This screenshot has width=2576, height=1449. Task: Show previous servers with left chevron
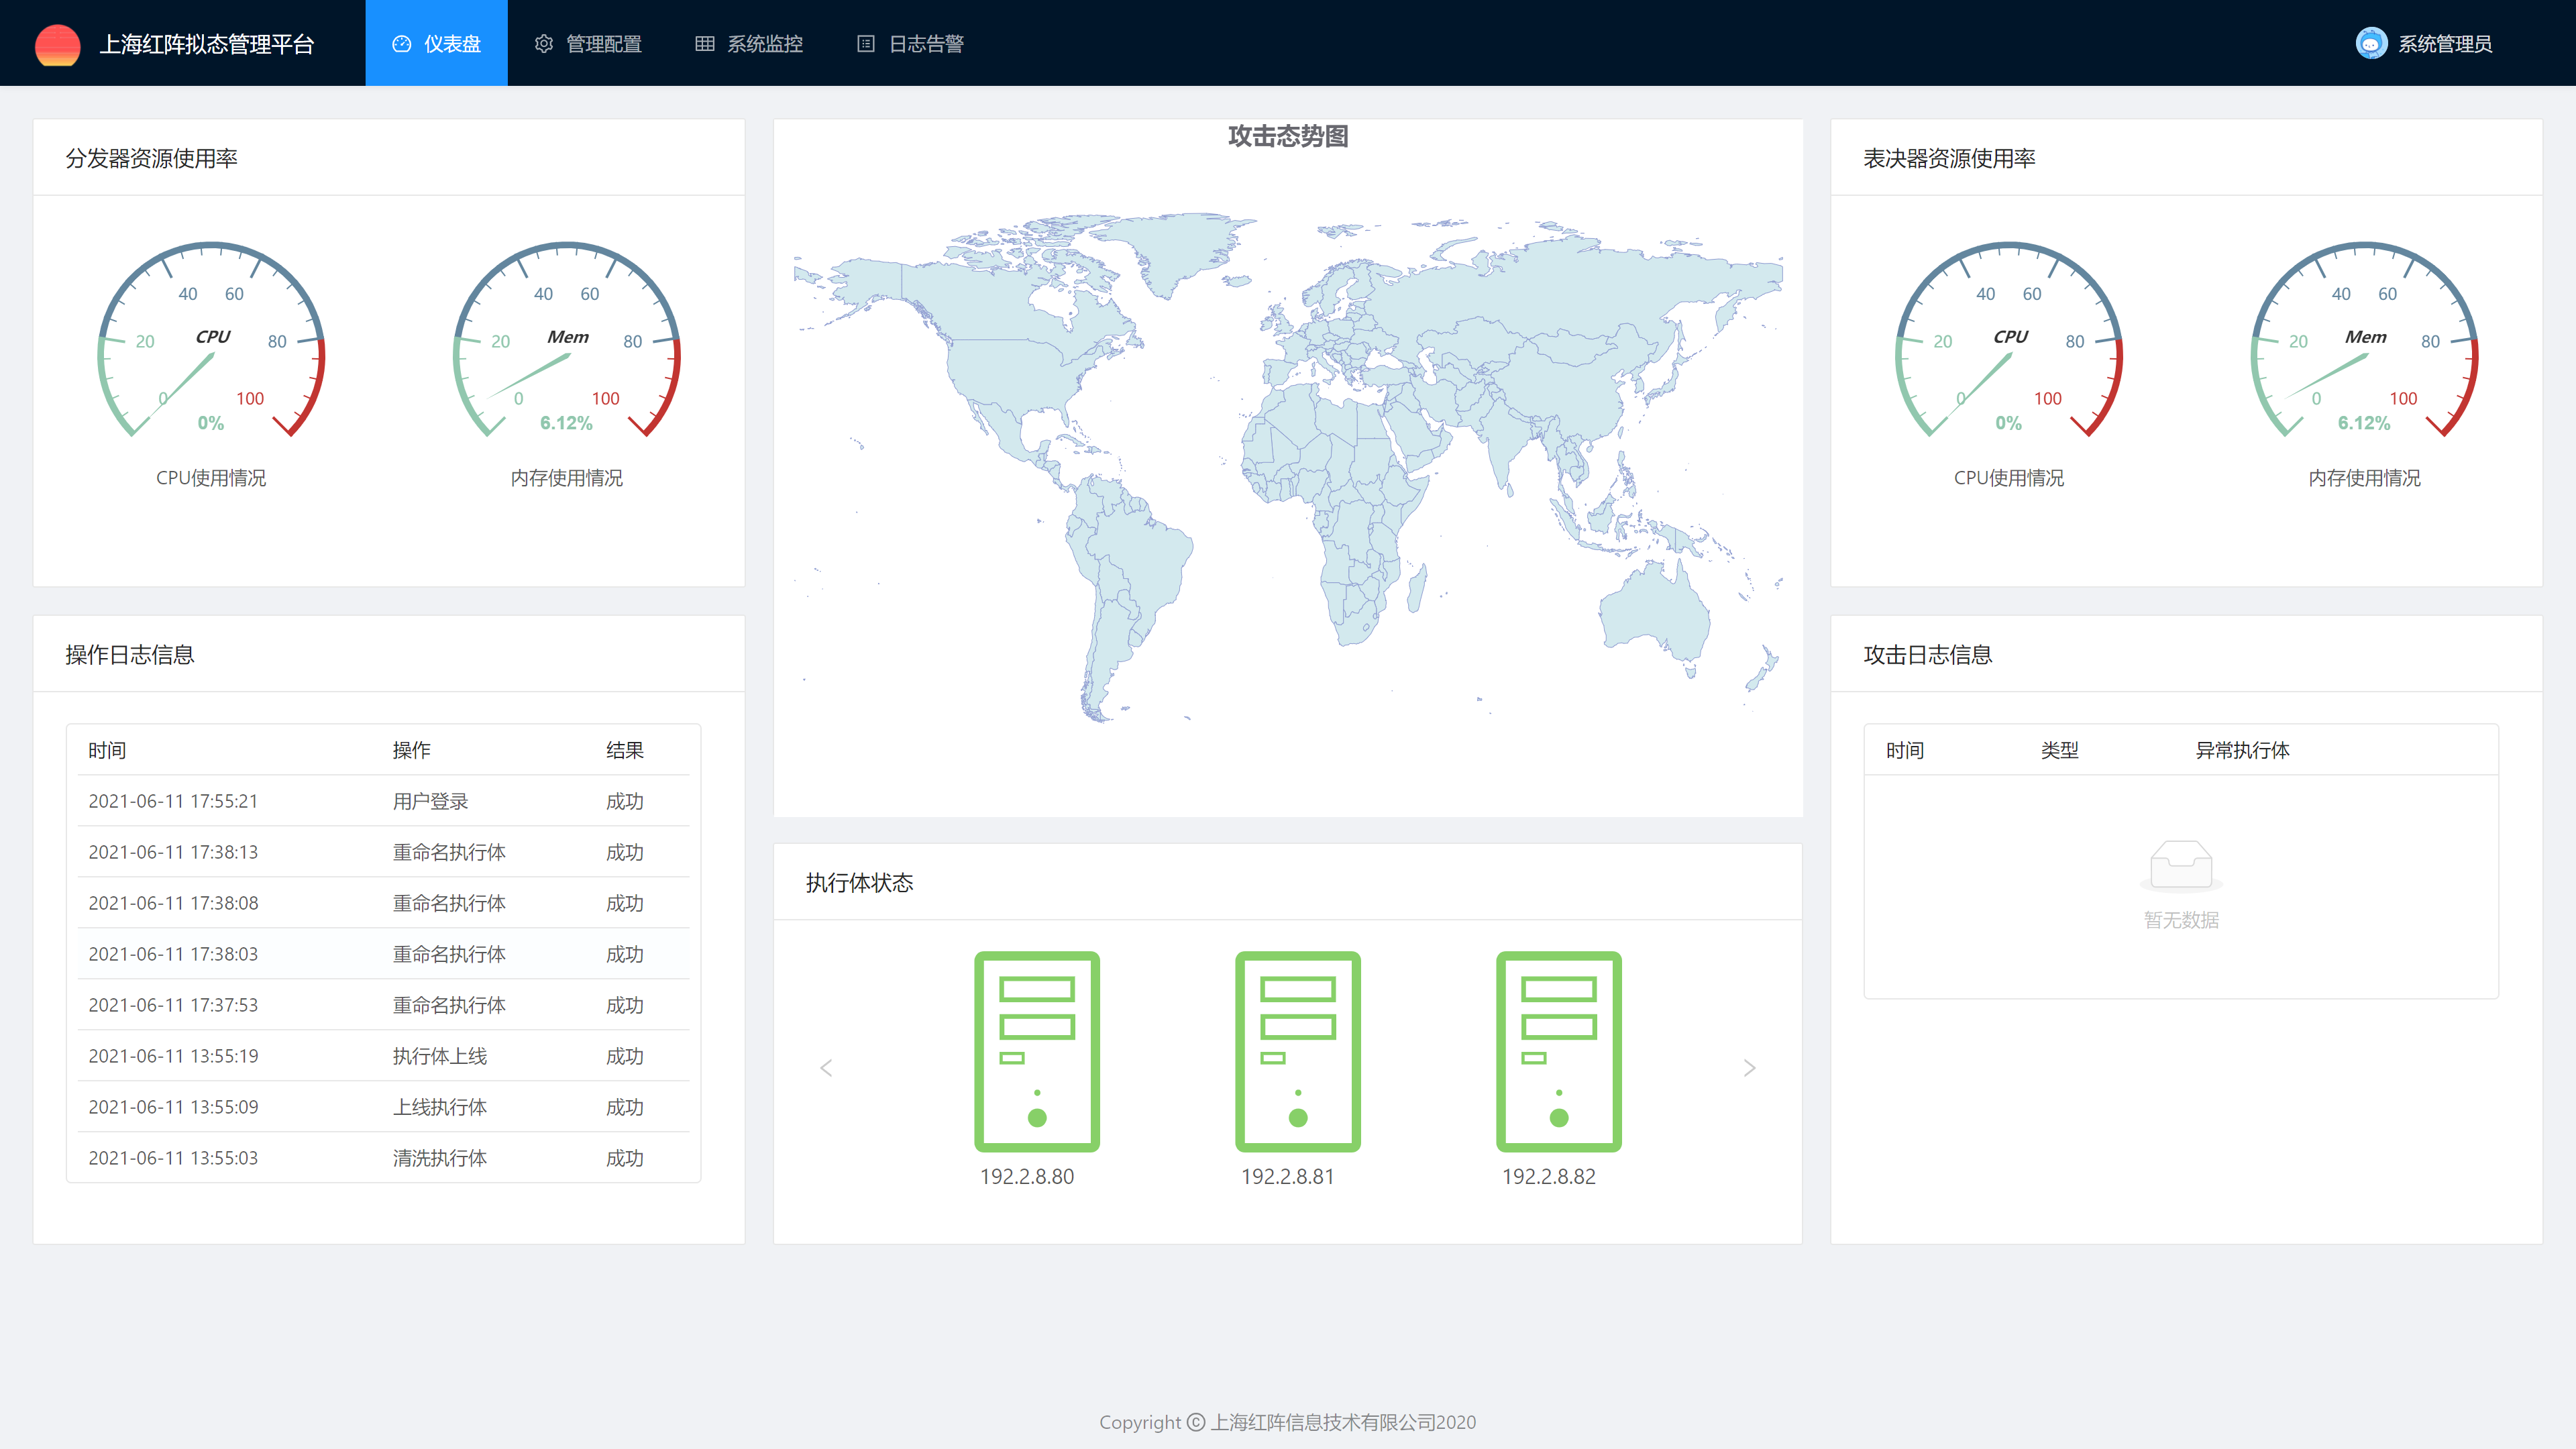coord(826,1068)
